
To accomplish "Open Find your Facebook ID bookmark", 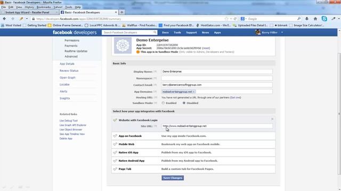I will pyautogui.click(x=176, y=25).
